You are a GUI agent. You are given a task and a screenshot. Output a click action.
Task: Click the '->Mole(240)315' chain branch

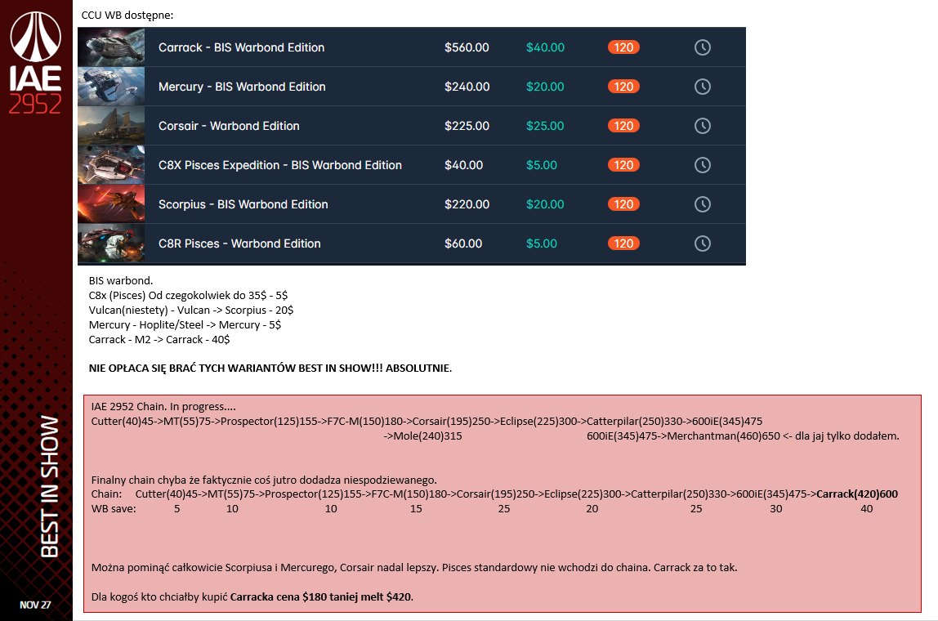[423, 436]
